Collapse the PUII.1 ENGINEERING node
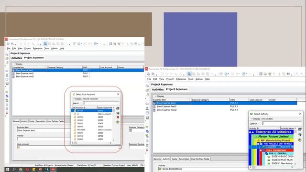306x172 pixels. [261, 150]
